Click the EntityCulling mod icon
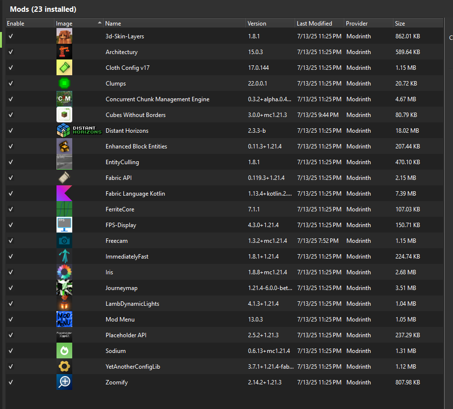Viewport: 453px width, 409px height. pos(64,162)
